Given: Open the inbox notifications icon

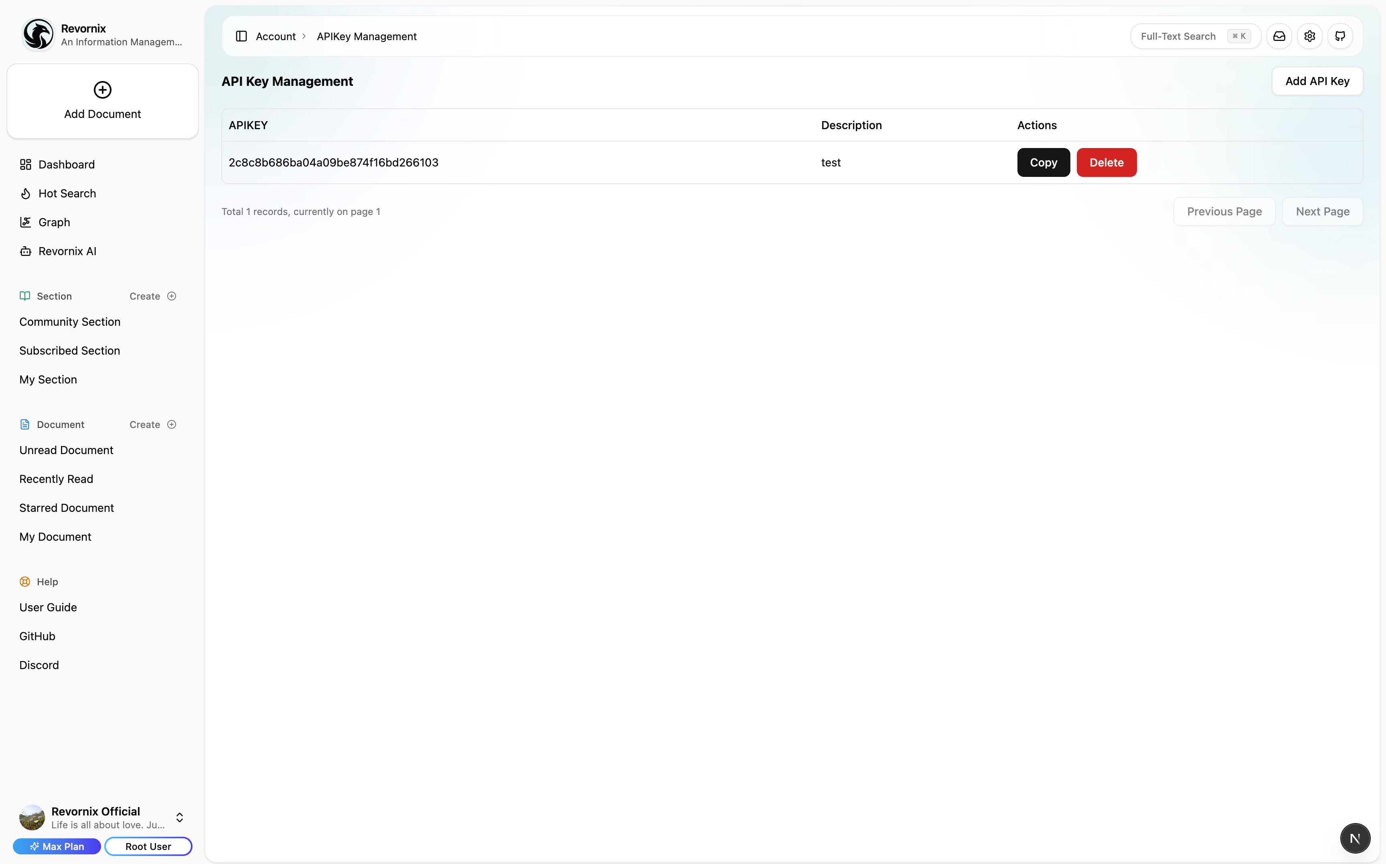Looking at the screenshot, I should [1279, 36].
